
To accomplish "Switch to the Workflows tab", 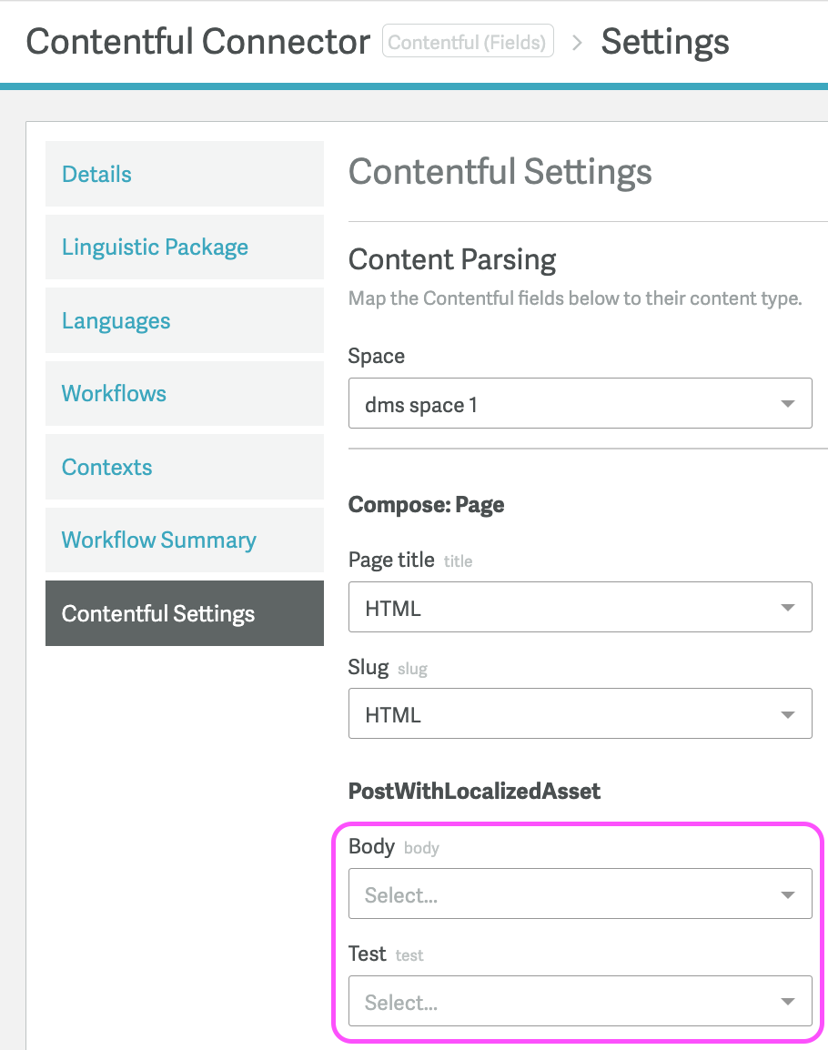I will pyautogui.click(x=114, y=393).
